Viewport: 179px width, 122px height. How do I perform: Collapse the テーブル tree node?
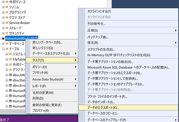[3, 49]
